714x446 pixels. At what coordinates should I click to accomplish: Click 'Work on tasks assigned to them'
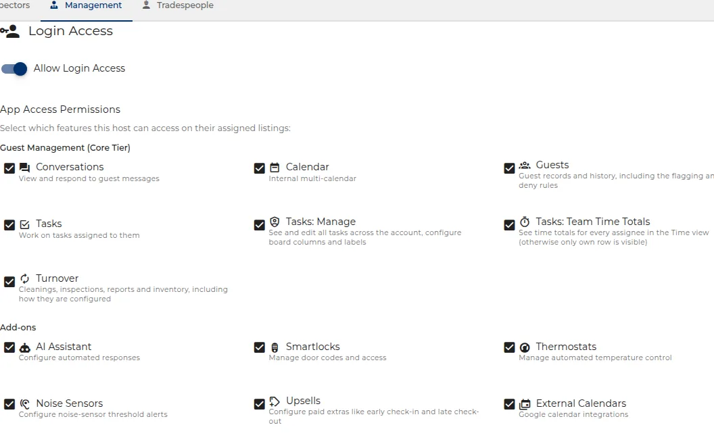click(79, 235)
